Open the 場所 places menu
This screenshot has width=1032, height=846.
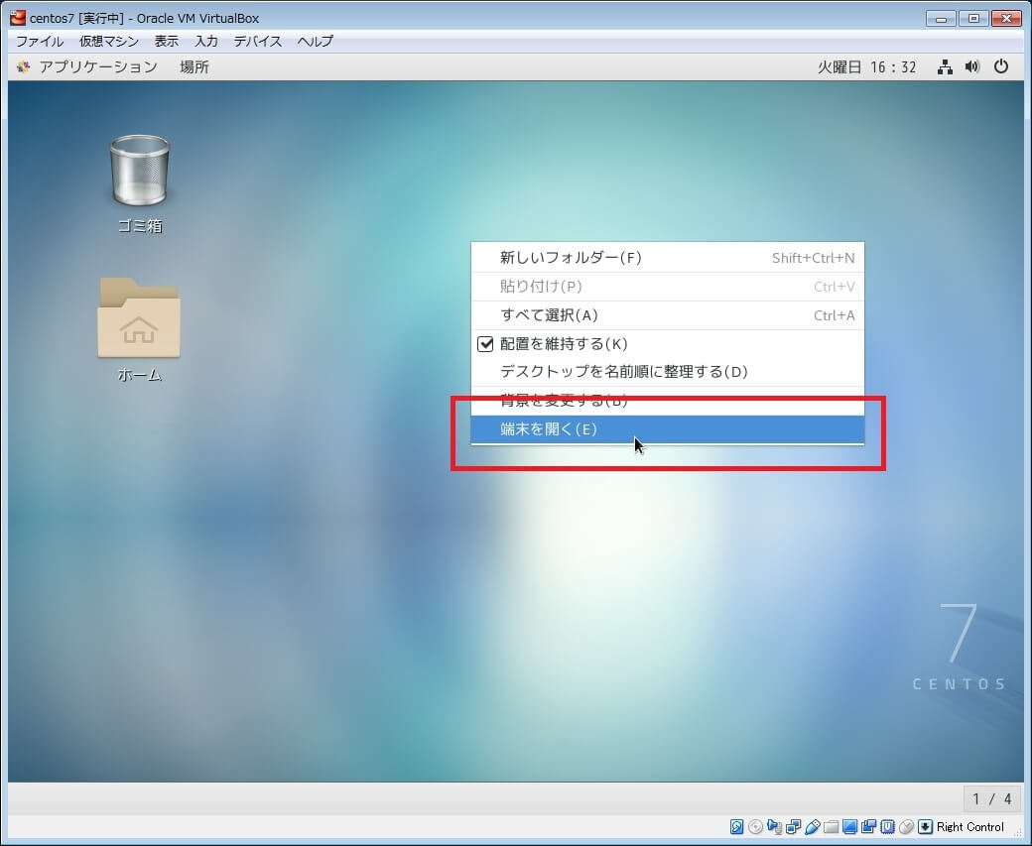(x=194, y=67)
